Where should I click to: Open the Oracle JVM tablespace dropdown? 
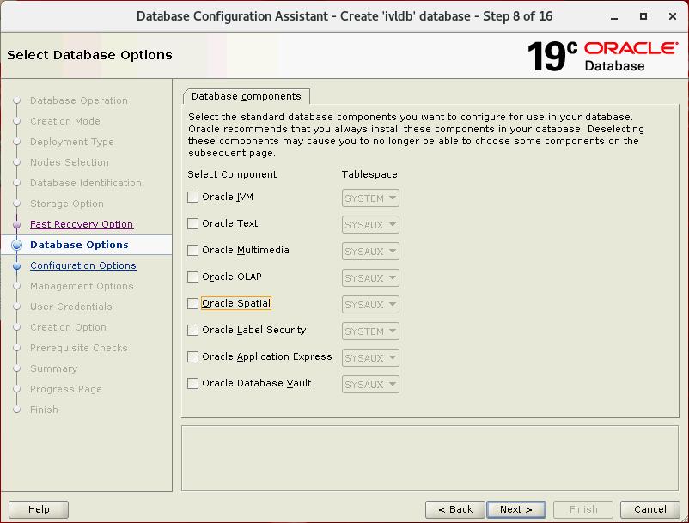pos(370,198)
